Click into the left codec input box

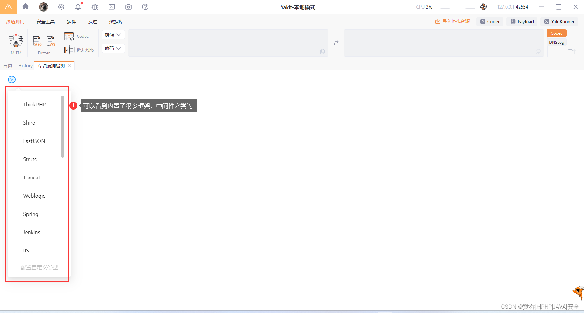(x=228, y=43)
